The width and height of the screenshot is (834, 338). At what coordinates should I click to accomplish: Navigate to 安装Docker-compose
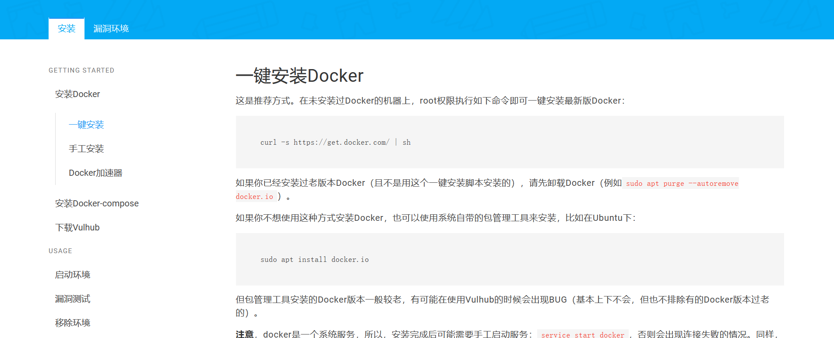[x=97, y=203]
